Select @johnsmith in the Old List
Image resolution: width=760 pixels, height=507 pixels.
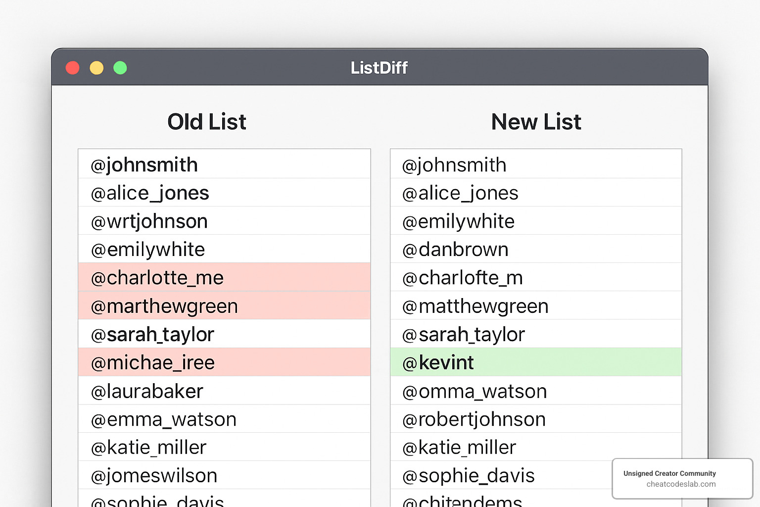pyautogui.click(x=144, y=164)
